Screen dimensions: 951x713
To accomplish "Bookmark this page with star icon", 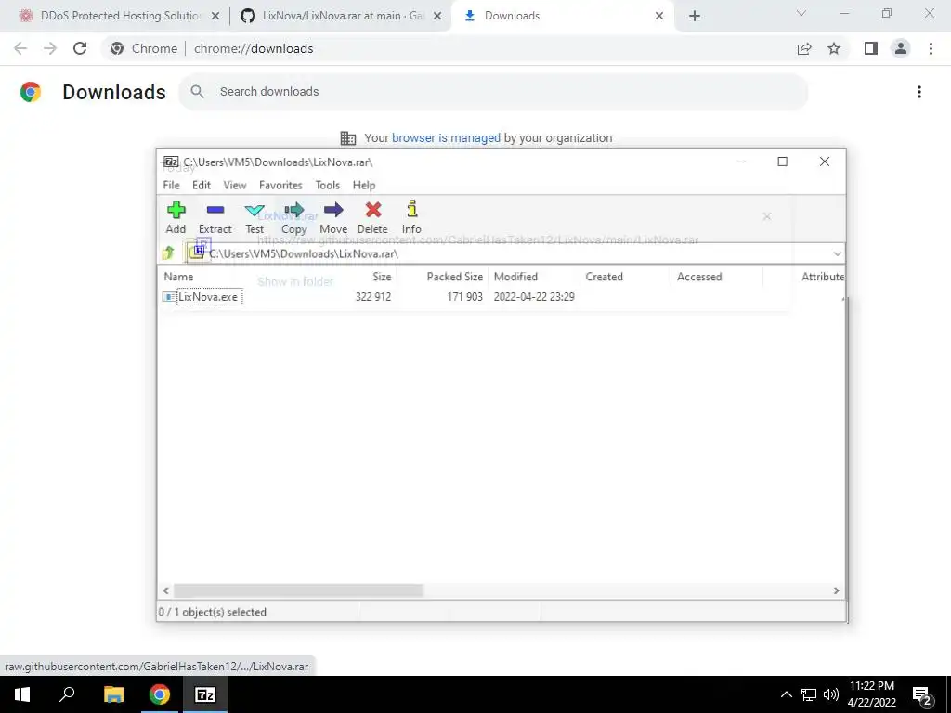I will point(834,48).
